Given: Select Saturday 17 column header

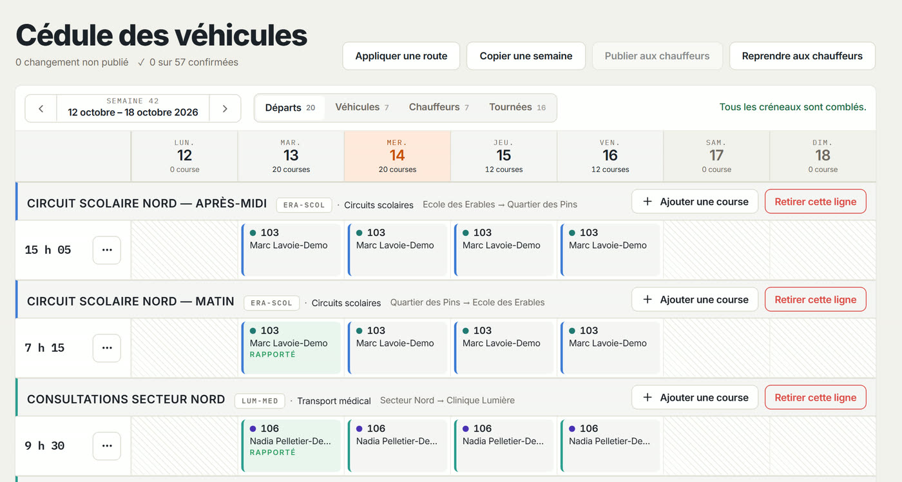Looking at the screenshot, I should click(716, 157).
